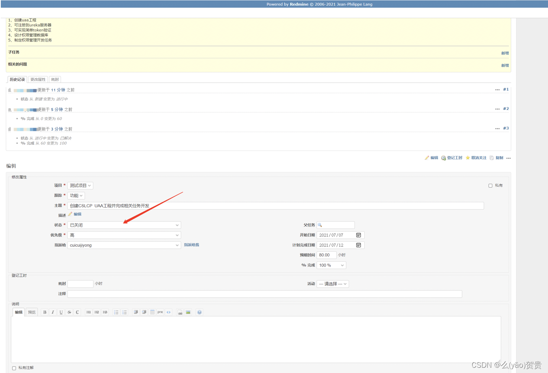Open actions menu for history entry #2
The height and width of the screenshot is (373, 548).
pyautogui.click(x=497, y=109)
